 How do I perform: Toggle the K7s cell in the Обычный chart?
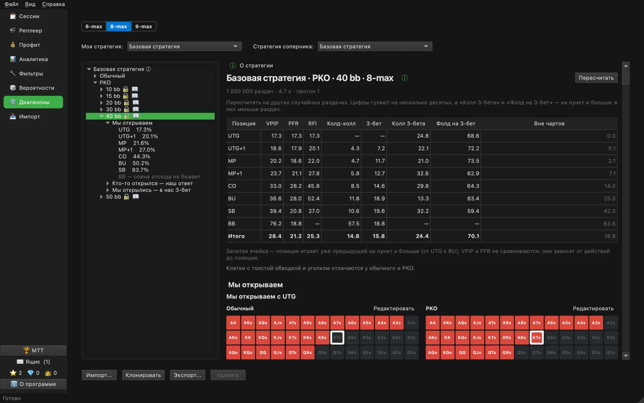pyautogui.click(x=337, y=338)
